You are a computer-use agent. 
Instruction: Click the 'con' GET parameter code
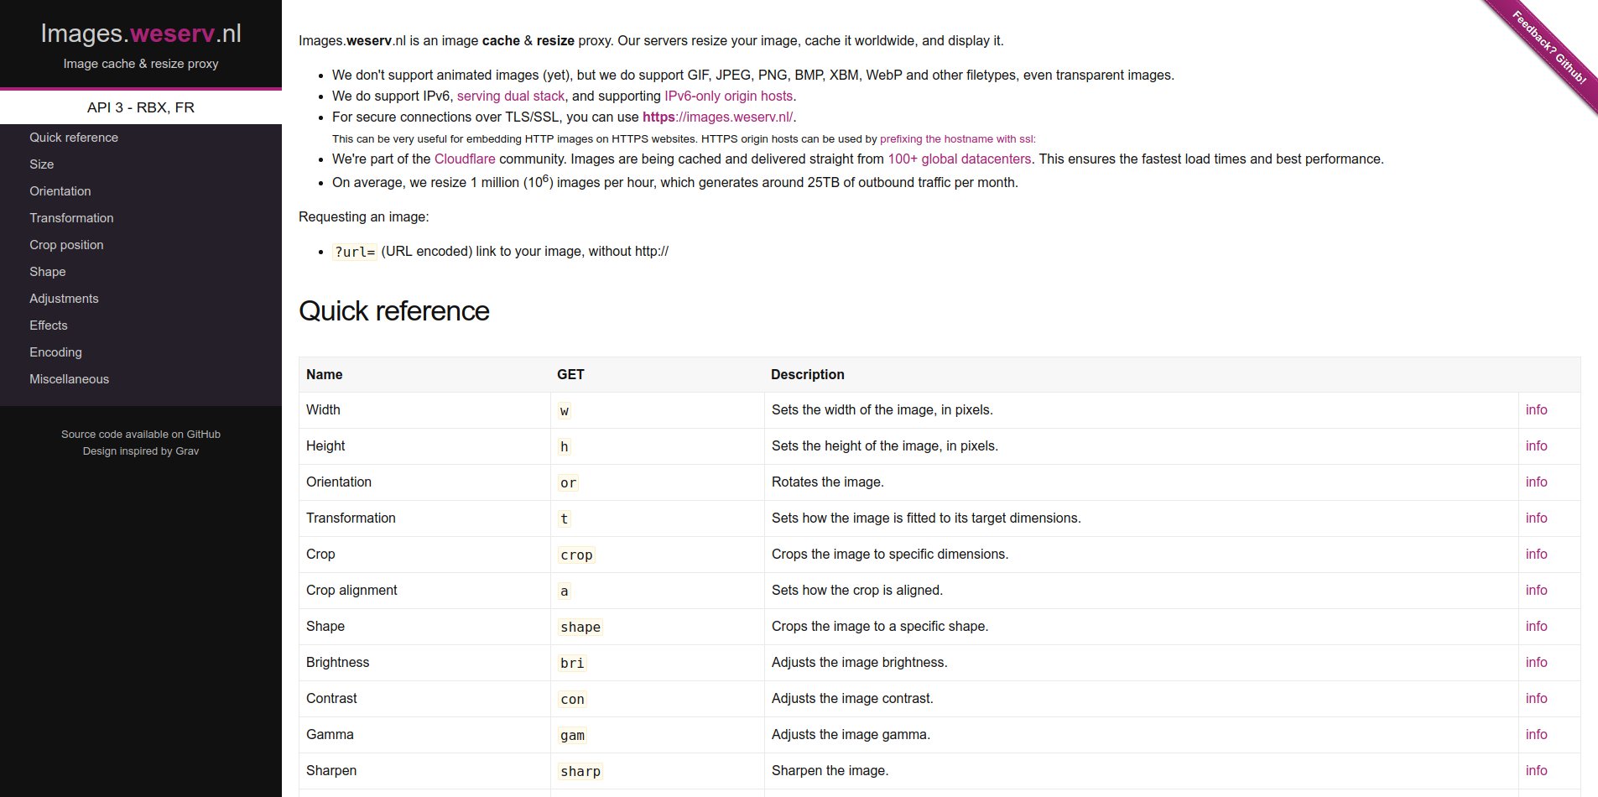(x=572, y=700)
